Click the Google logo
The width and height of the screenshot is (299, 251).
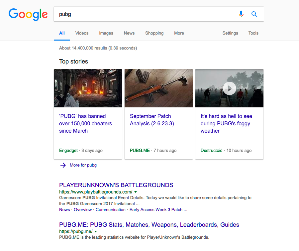point(28,14)
